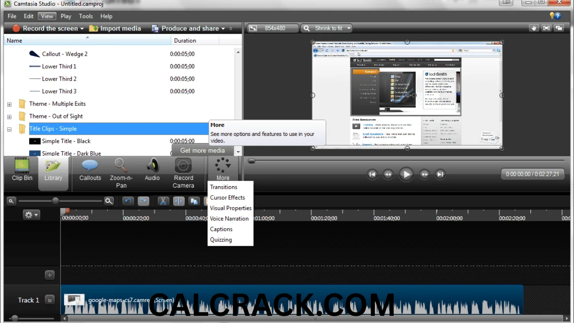The image size is (574, 323).
Task: Click library scrollbar up arrow
Action: (x=238, y=52)
